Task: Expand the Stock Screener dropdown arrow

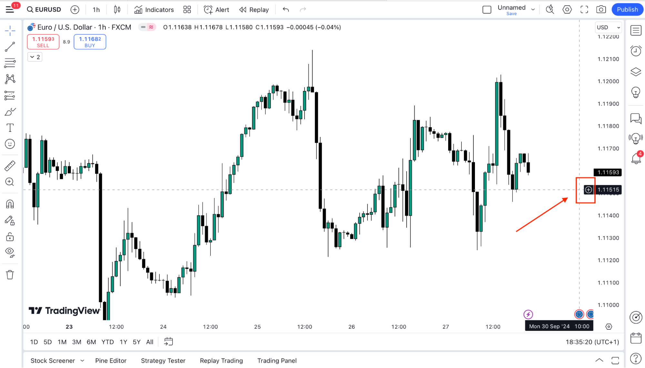Action: point(82,361)
